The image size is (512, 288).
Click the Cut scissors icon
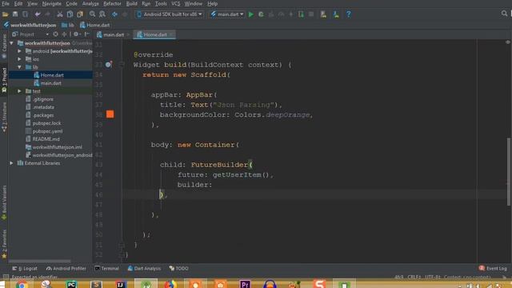click(60, 14)
